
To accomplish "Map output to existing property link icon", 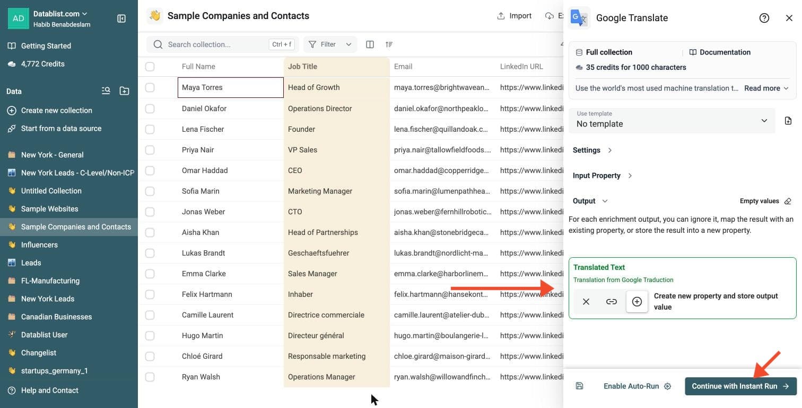I will [x=612, y=302].
